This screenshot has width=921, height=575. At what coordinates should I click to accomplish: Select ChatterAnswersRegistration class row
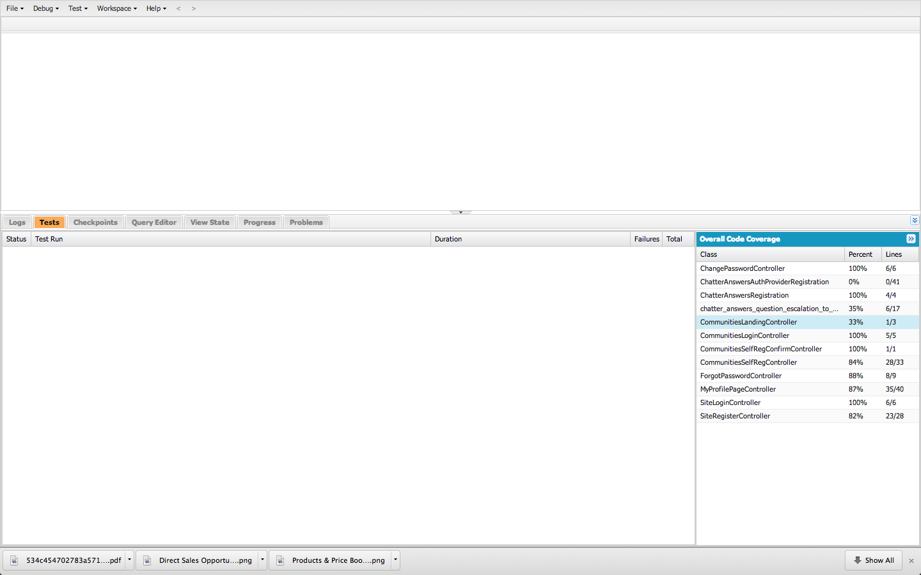808,295
